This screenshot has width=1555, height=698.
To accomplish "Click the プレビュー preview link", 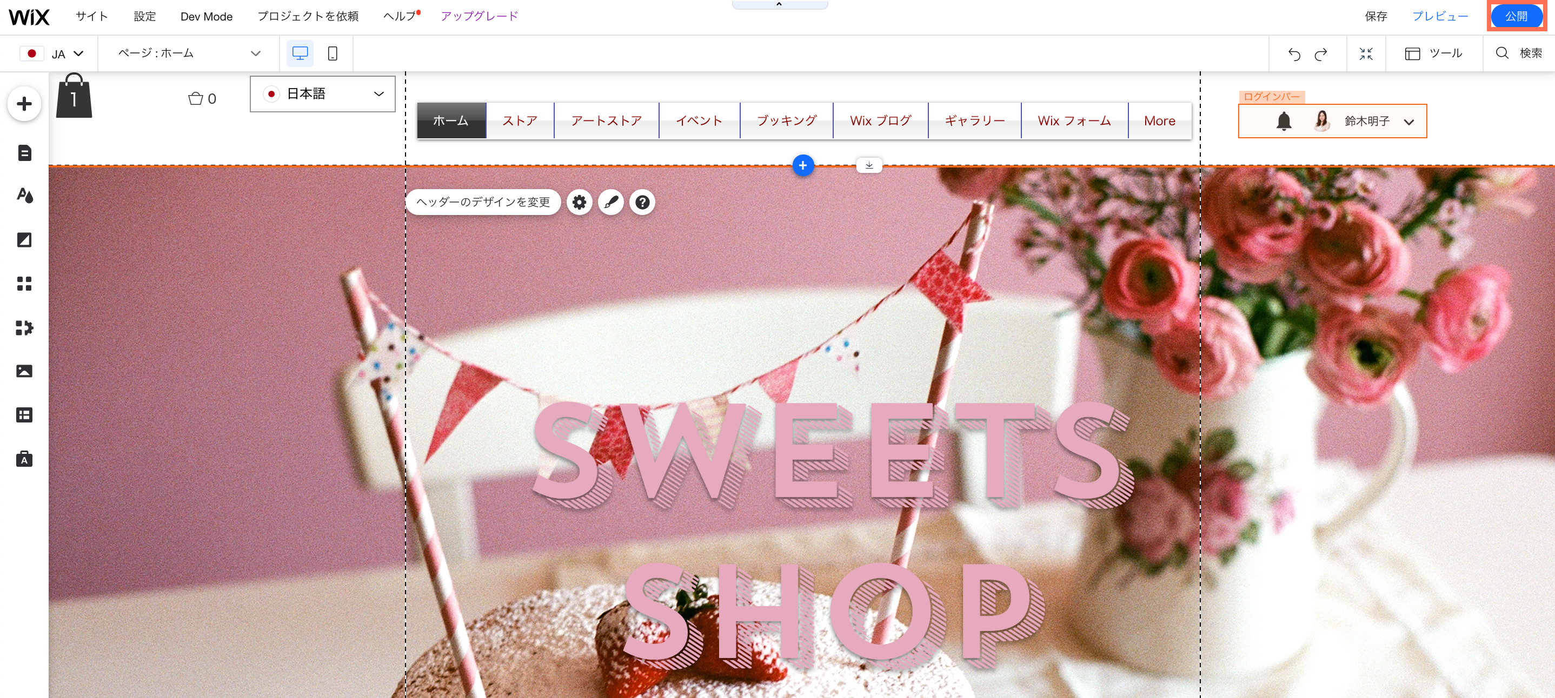I will pyautogui.click(x=1440, y=16).
